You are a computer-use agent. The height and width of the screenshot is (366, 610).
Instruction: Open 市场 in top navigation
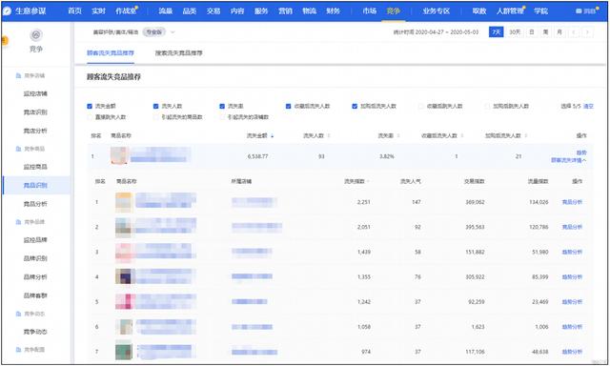369,10
